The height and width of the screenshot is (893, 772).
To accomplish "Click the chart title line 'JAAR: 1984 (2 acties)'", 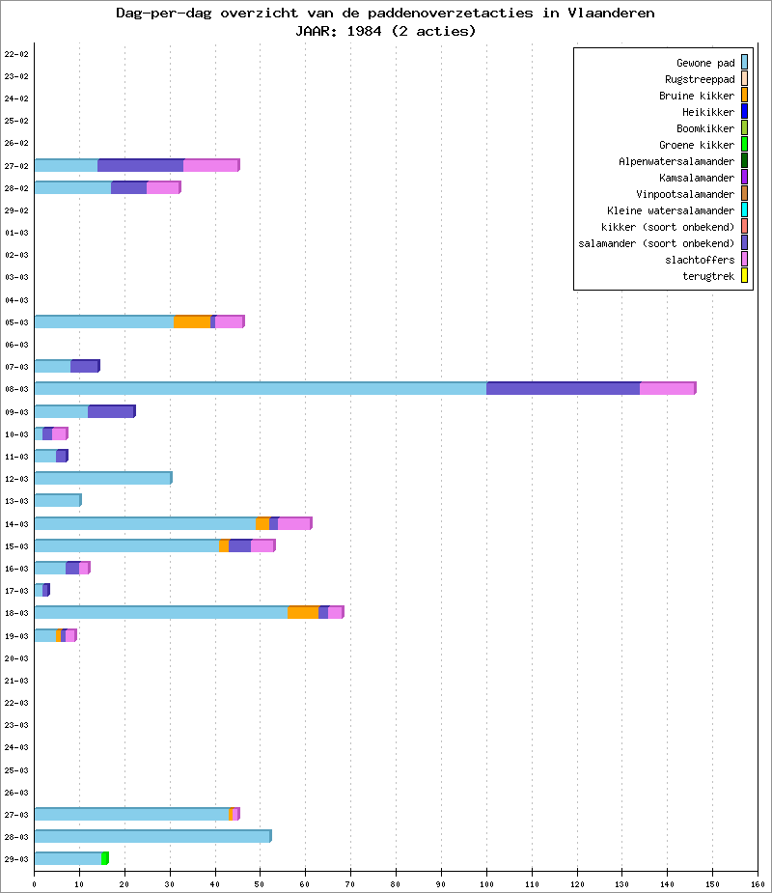I will point(385,31).
